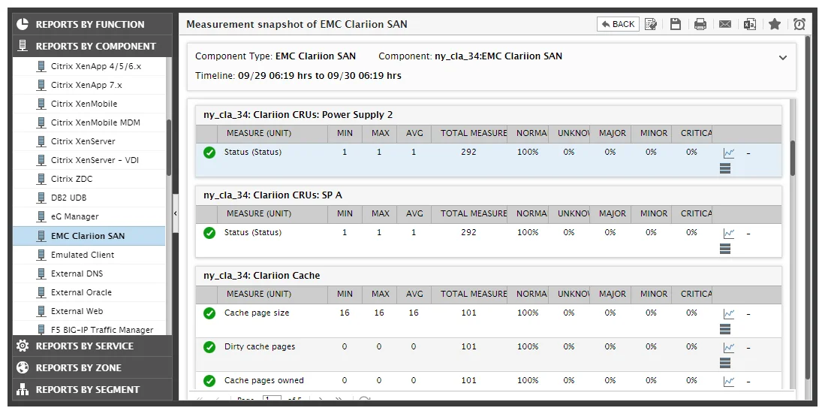Select Citrix XenMobile MDM component

pos(89,122)
